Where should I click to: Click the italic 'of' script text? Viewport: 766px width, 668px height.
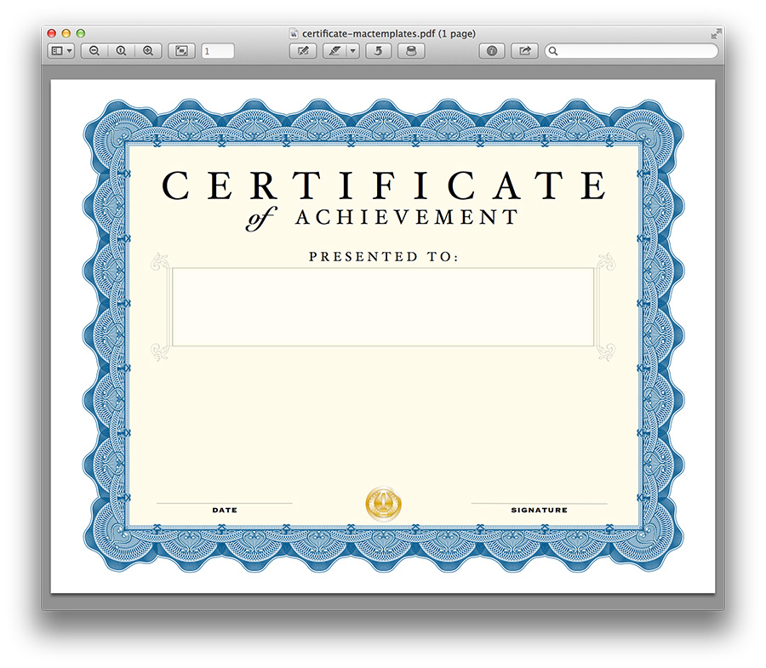(261, 219)
